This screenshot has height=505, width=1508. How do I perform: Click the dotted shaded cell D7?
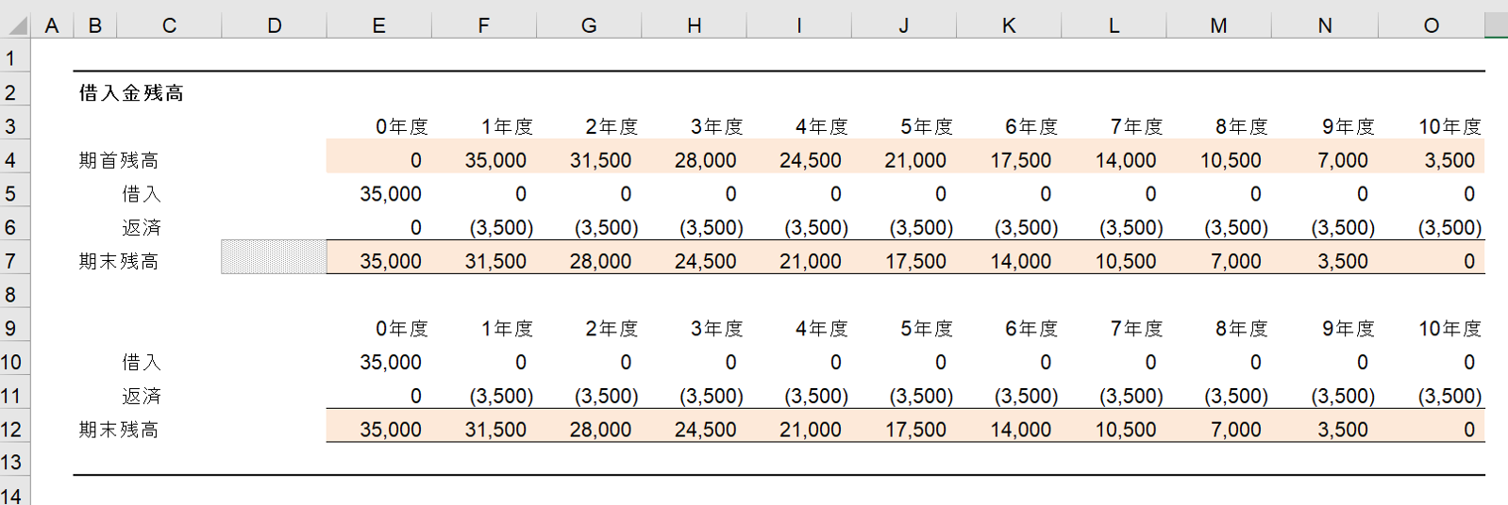tap(274, 257)
